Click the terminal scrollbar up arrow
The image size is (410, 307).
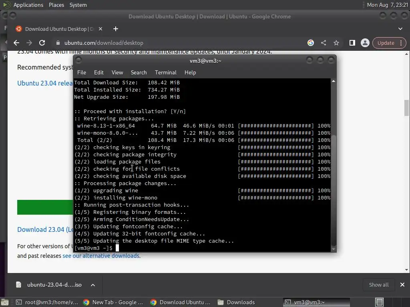(334, 82)
